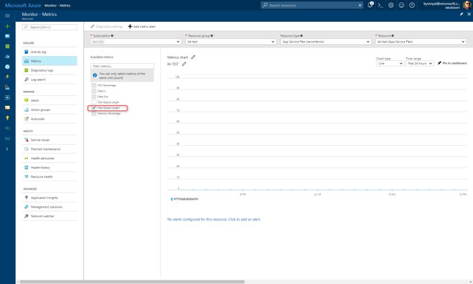This screenshot has width=473, height=284.
Task: Open Resource health menu item
Action: click(x=50, y=177)
